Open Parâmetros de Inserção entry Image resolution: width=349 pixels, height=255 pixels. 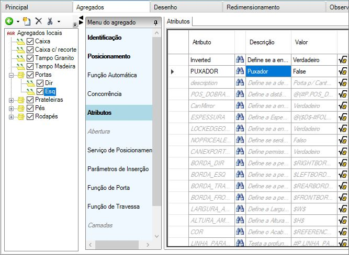(118, 169)
